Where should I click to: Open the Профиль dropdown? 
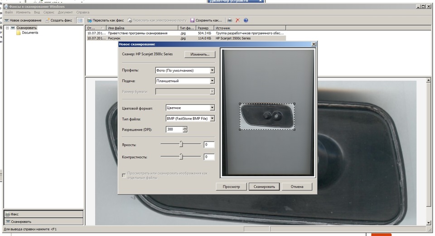click(x=212, y=71)
